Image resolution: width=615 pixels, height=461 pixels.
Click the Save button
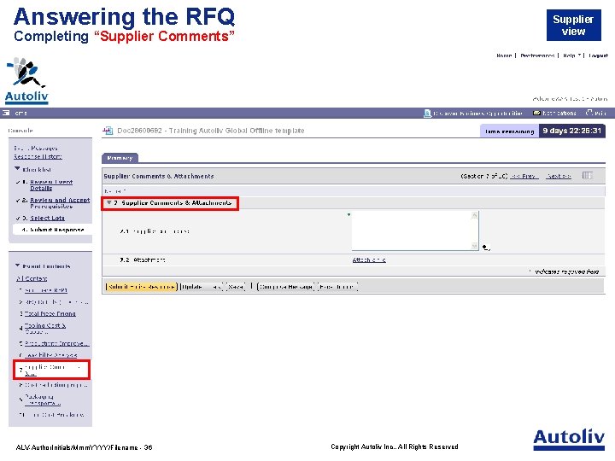(236, 287)
